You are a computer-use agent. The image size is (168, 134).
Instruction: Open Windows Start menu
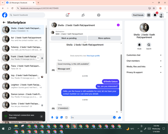click(3, 129)
